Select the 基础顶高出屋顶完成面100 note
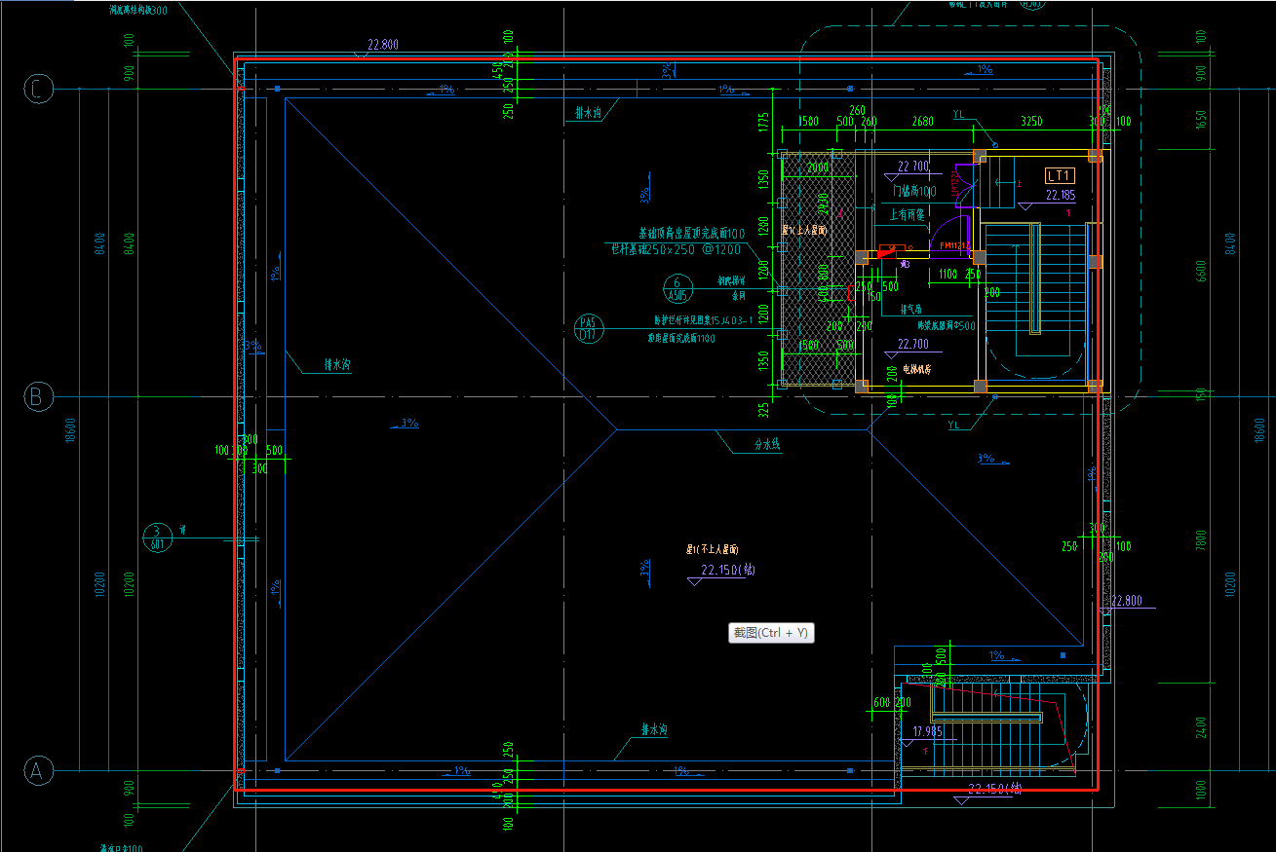This screenshot has height=852, width=1276. tap(692, 234)
